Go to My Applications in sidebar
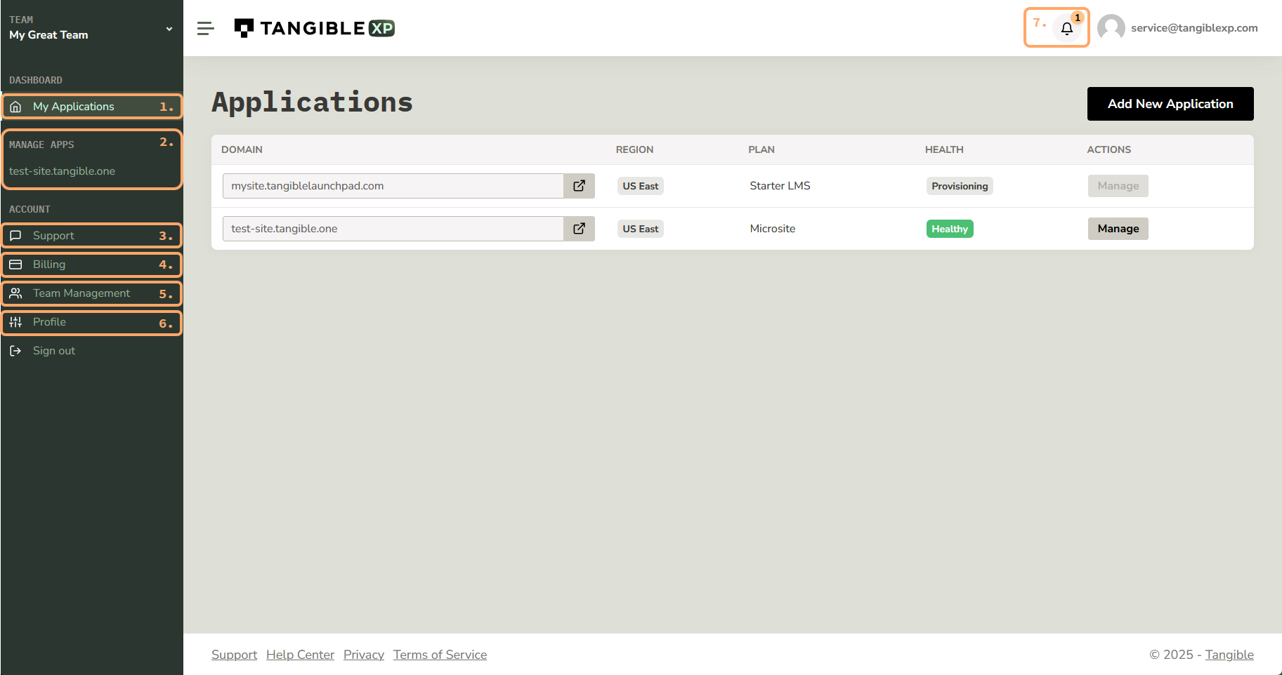This screenshot has width=1282, height=675. coord(74,107)
